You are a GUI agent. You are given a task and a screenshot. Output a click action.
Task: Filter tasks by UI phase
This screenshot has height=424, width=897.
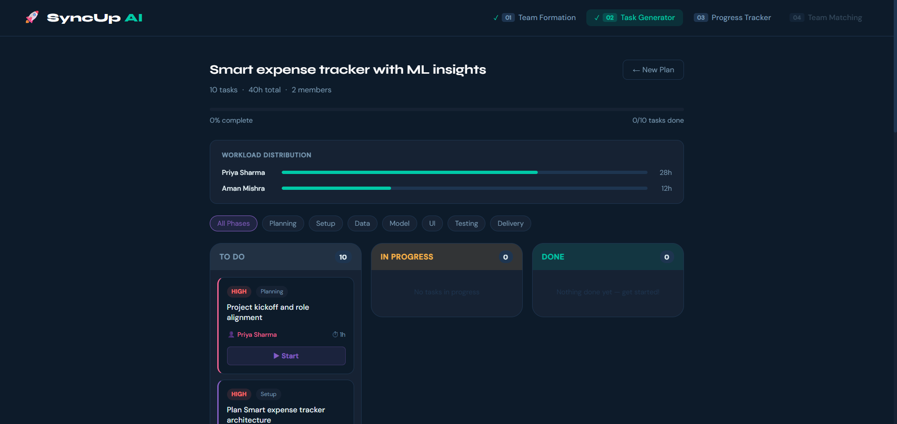point(432,223)
